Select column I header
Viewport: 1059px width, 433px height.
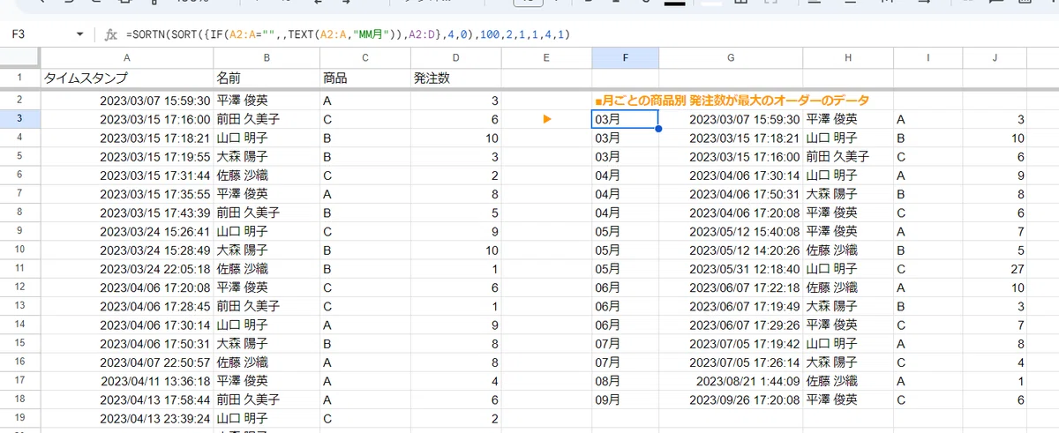coord(928,58)
